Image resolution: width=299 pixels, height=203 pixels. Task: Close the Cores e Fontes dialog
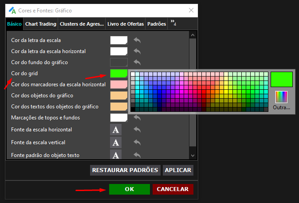pyautogui.click(x=191, y=10)
